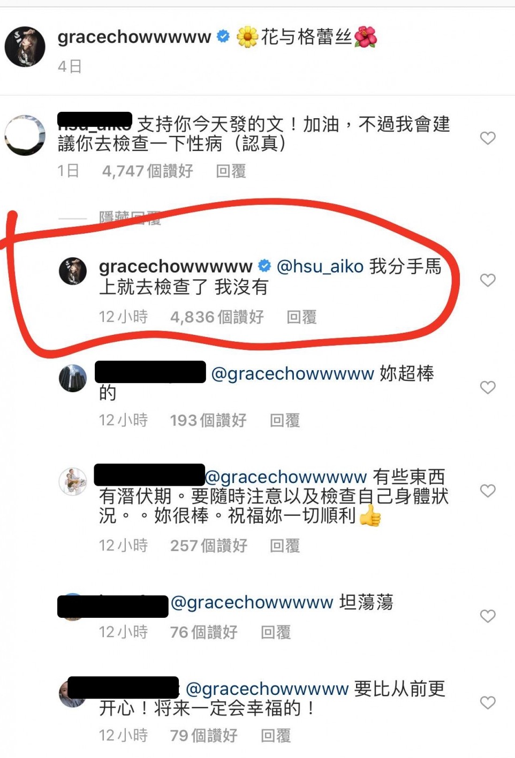Open gracechowwwww username in post header
Image resolution: width=515 pixels, height=758 pixels.
coord(134,37)
